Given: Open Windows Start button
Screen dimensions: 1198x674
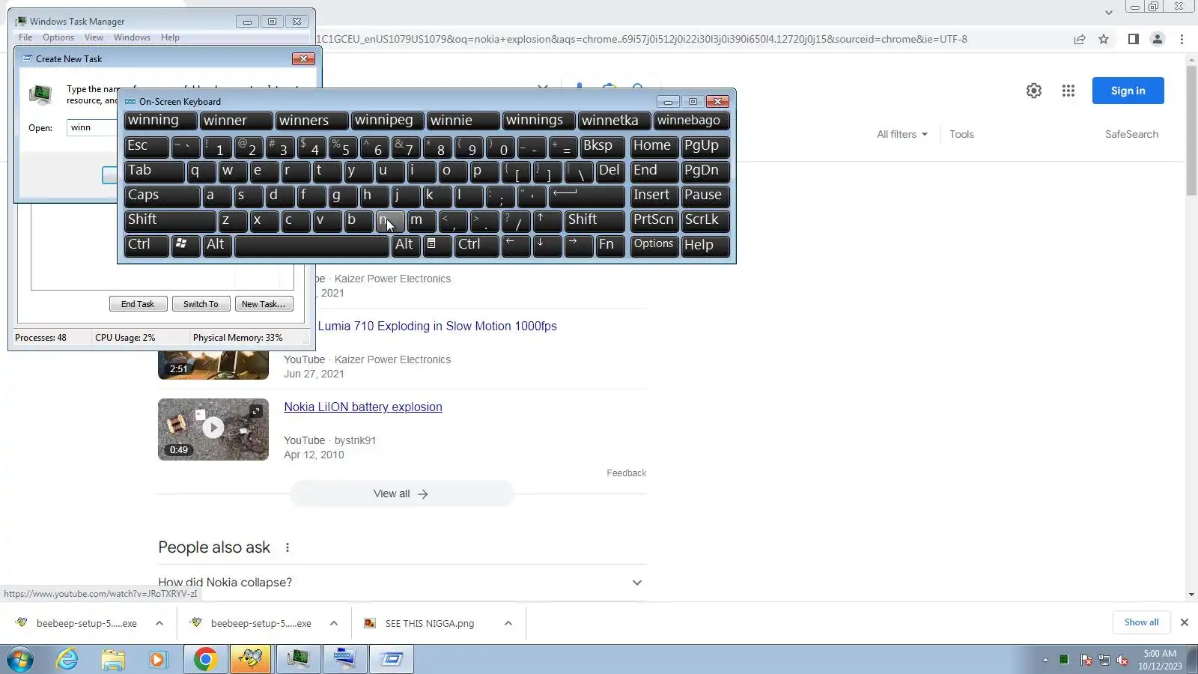Looking at the screenshot, I should (x=20, y=659).
